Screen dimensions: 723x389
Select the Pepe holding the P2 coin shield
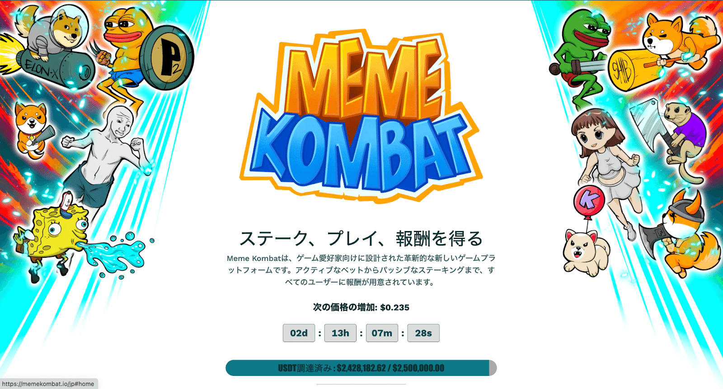tap(146, 52)
